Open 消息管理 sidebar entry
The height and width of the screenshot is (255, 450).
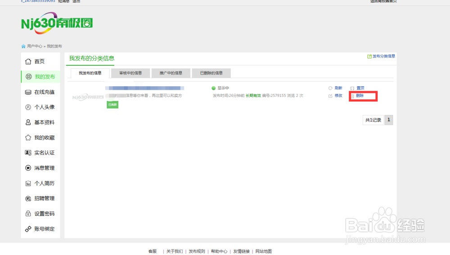[40, 168]
